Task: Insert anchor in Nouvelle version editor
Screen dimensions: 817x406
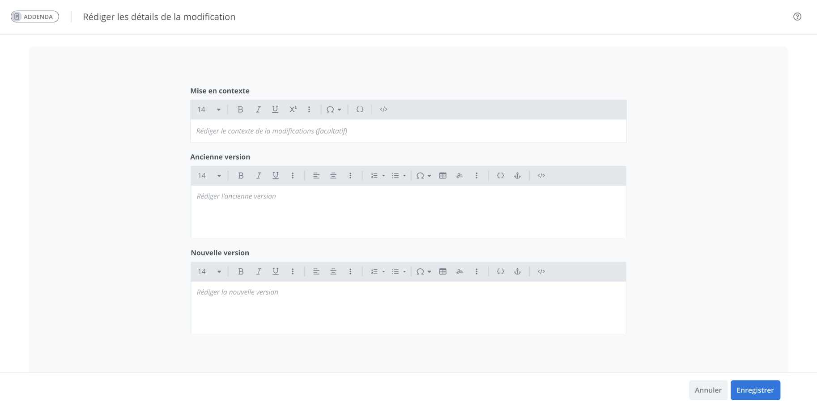Action: coord(517,271)
